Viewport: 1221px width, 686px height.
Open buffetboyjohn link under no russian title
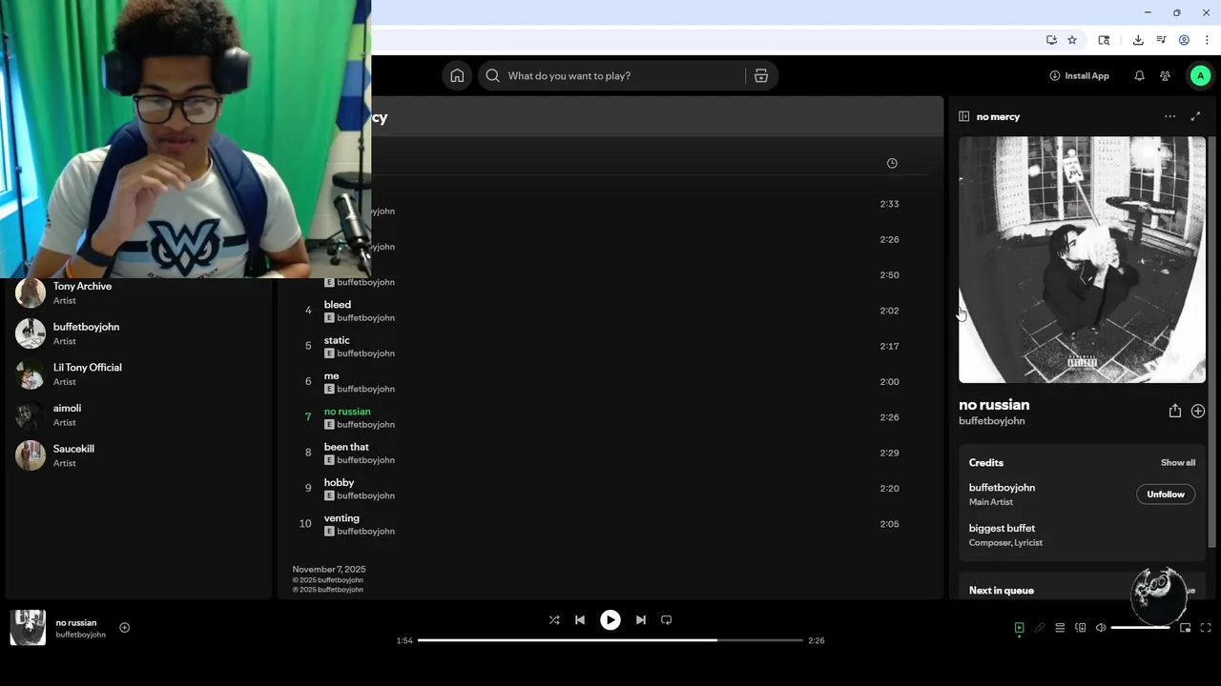[x=992, y=421]
